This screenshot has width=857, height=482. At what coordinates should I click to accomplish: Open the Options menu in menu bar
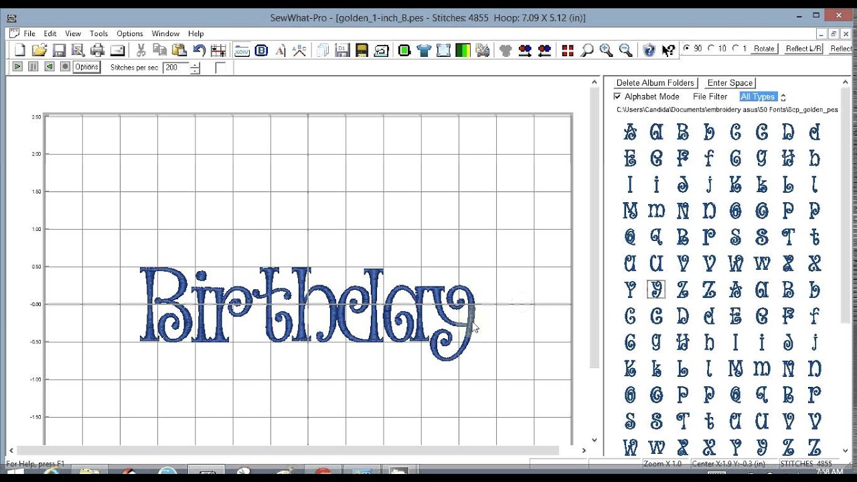click(129, 33)
